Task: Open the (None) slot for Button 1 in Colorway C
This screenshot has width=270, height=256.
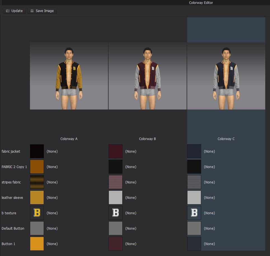Action: click(210, 244)
